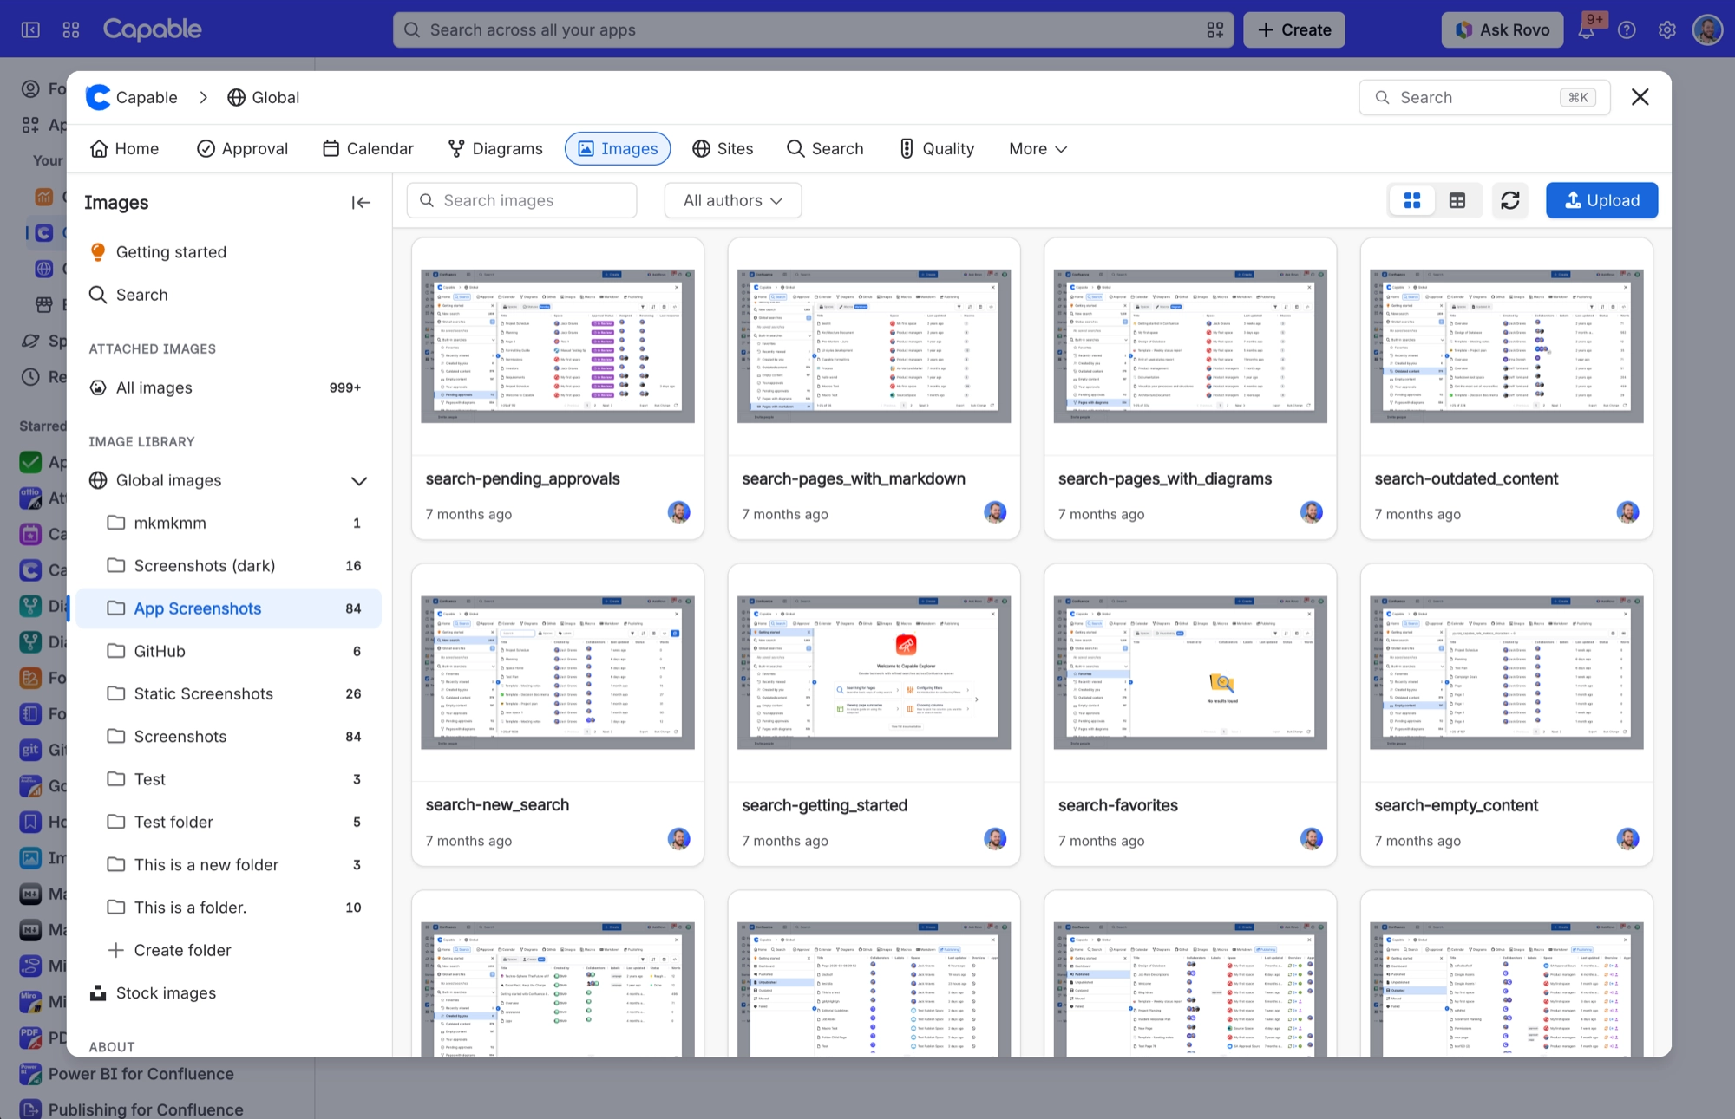
Task: Switch to the Diagrams tab
Action: pyautogui.click(x=495, y=149)
